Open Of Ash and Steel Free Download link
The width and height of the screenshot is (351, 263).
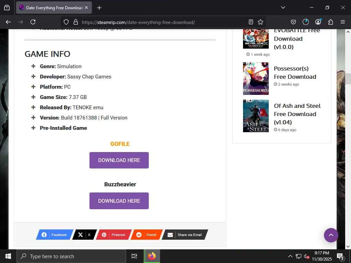pos(297,114)
